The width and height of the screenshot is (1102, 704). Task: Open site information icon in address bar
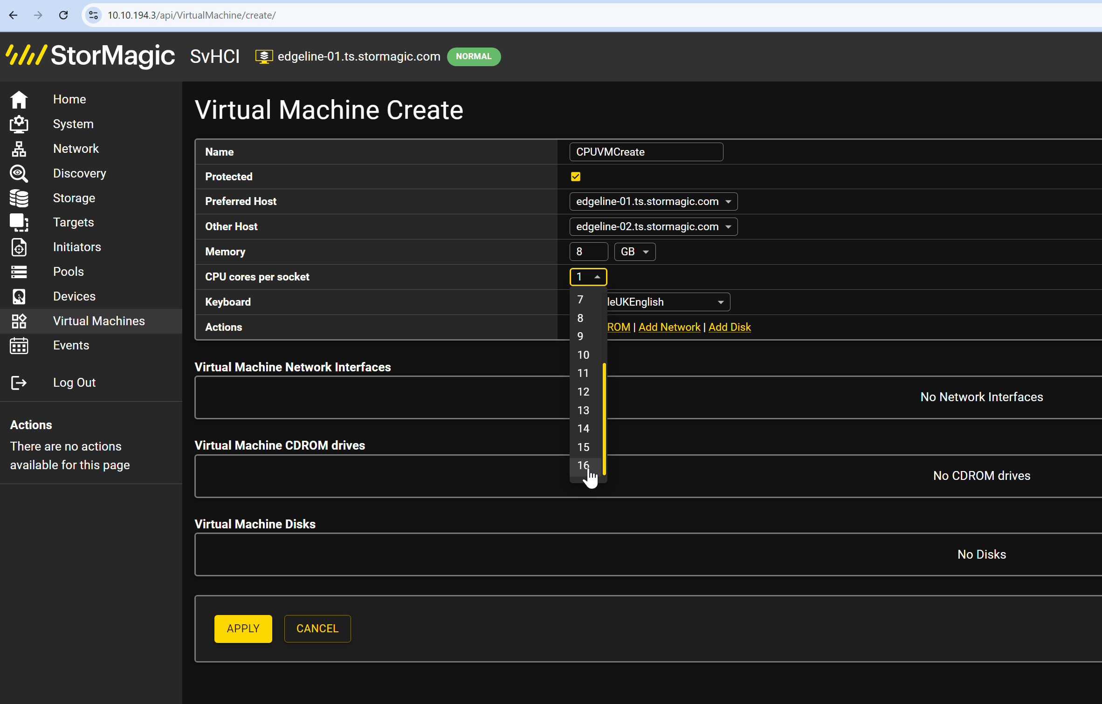(x=94, y=15)
